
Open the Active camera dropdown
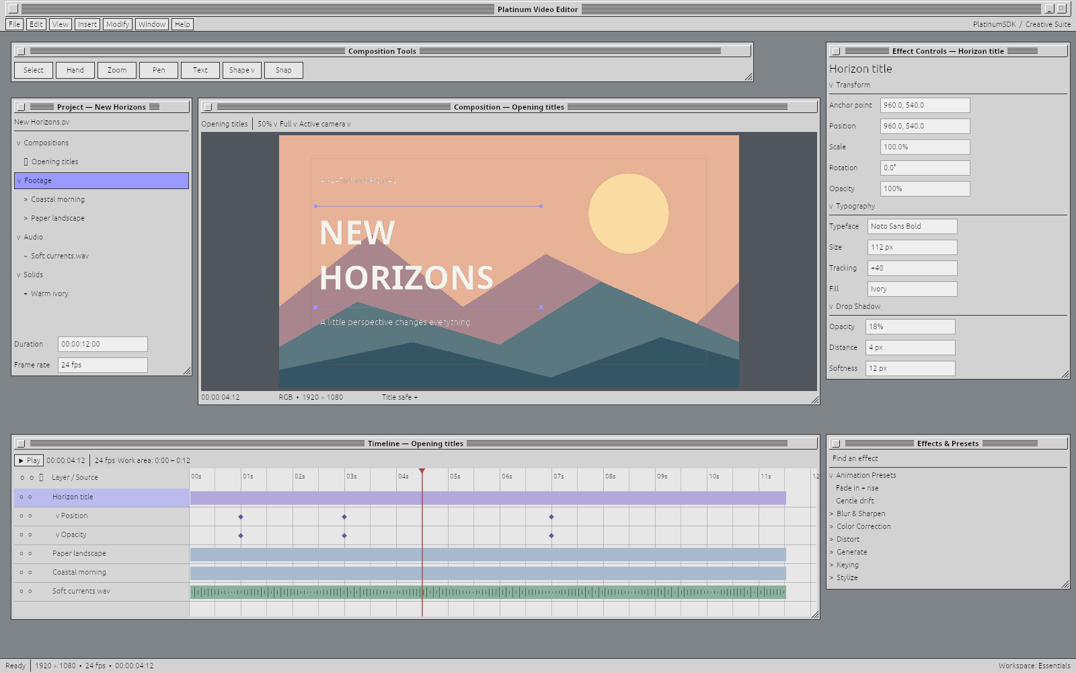325,125
